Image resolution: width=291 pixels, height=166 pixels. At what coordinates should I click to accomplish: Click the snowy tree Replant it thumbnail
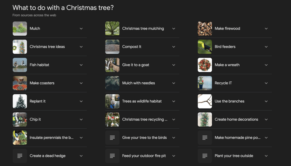(x=20, y=101)
